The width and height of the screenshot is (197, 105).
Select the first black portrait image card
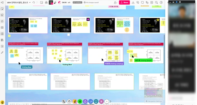pyautogui.click(x=19, y=25)
